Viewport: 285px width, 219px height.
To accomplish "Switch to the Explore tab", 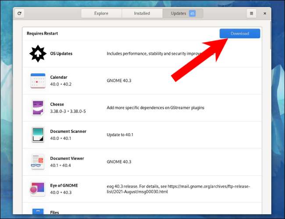I will [101, 14].
